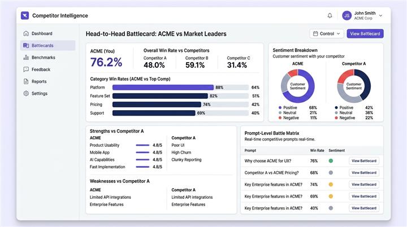
Task: View Battlecard for 'Competitor A vs ACME Pricing?'
Action: [364, 173]
